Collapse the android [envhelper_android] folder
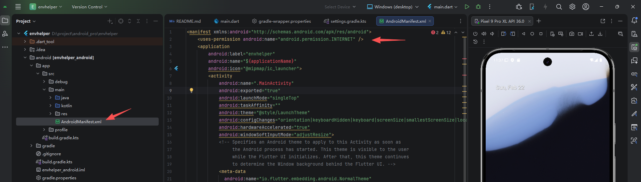 25,57
